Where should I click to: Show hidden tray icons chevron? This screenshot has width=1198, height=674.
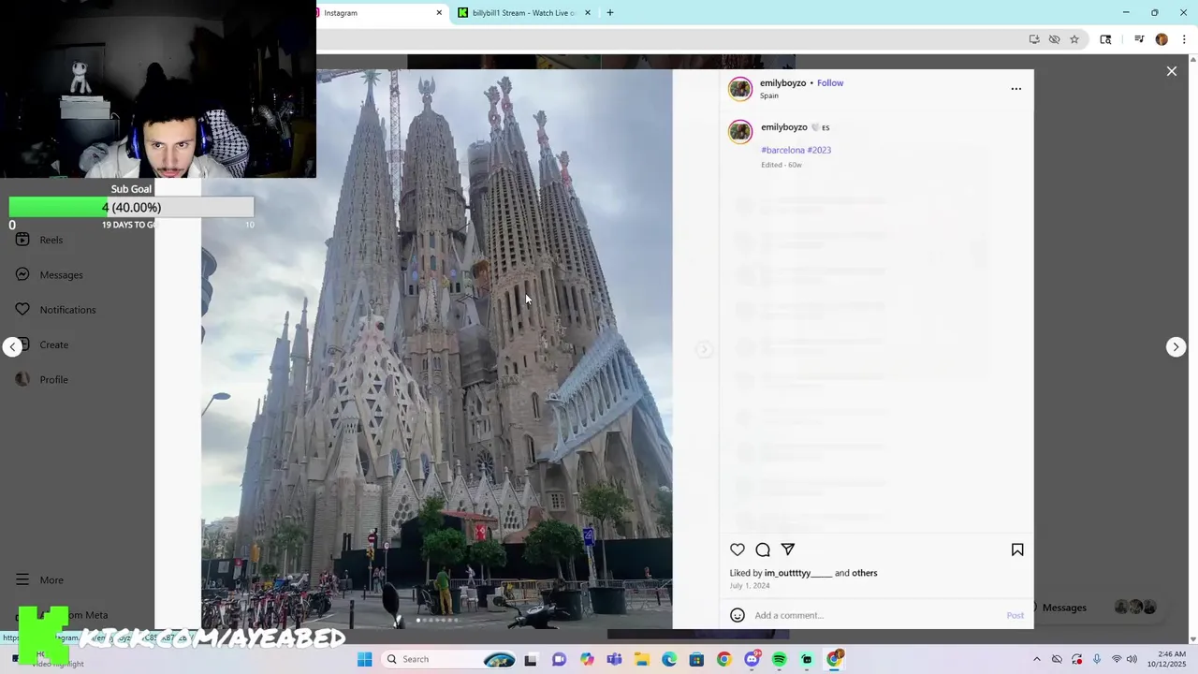pyautogui.click(x=1037, y=659)
